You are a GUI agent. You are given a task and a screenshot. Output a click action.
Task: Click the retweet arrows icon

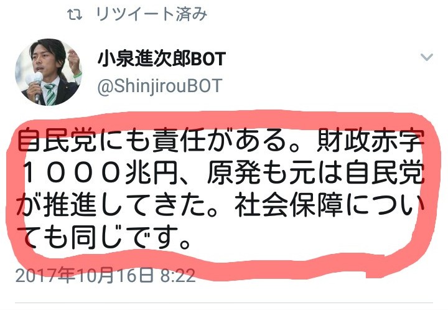(x=75, y=14)
